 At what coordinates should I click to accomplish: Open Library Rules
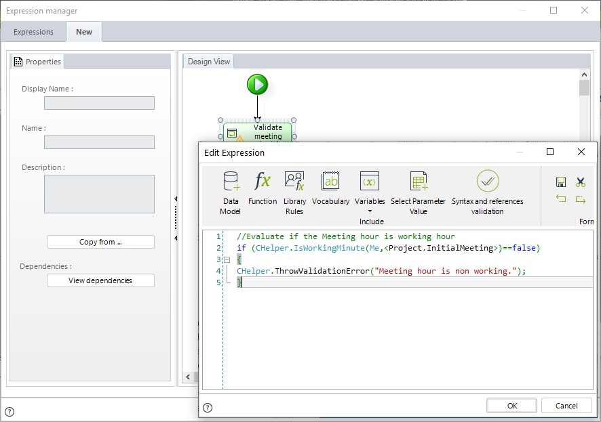[294, 193]
